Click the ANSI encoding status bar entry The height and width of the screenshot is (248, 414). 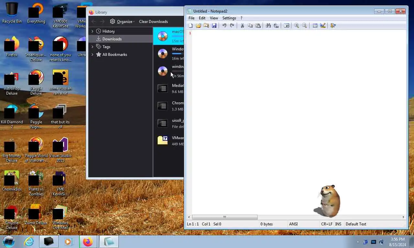293,224
